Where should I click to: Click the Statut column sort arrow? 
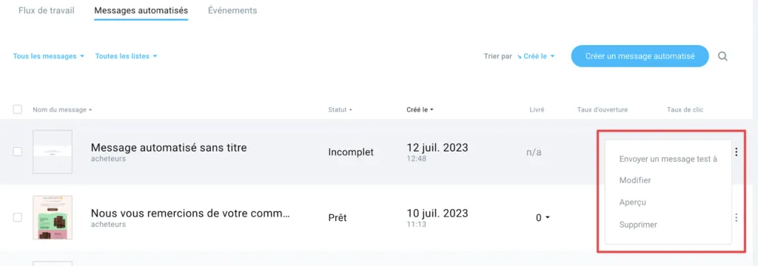pos(350,110)
